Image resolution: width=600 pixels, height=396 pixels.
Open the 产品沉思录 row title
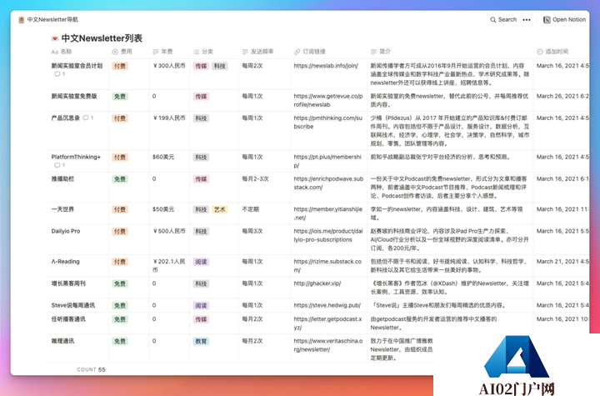(x=66, y=118)
